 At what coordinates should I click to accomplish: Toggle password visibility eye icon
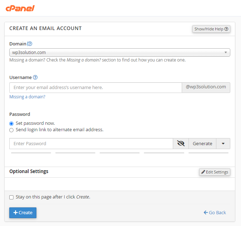(x=181, y=143)
